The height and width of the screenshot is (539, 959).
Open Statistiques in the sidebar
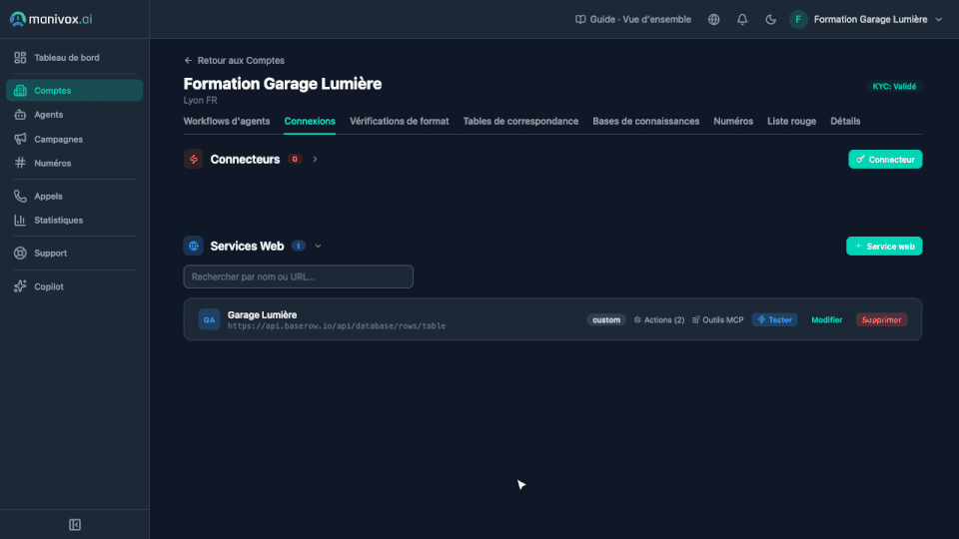click(74, 220)
